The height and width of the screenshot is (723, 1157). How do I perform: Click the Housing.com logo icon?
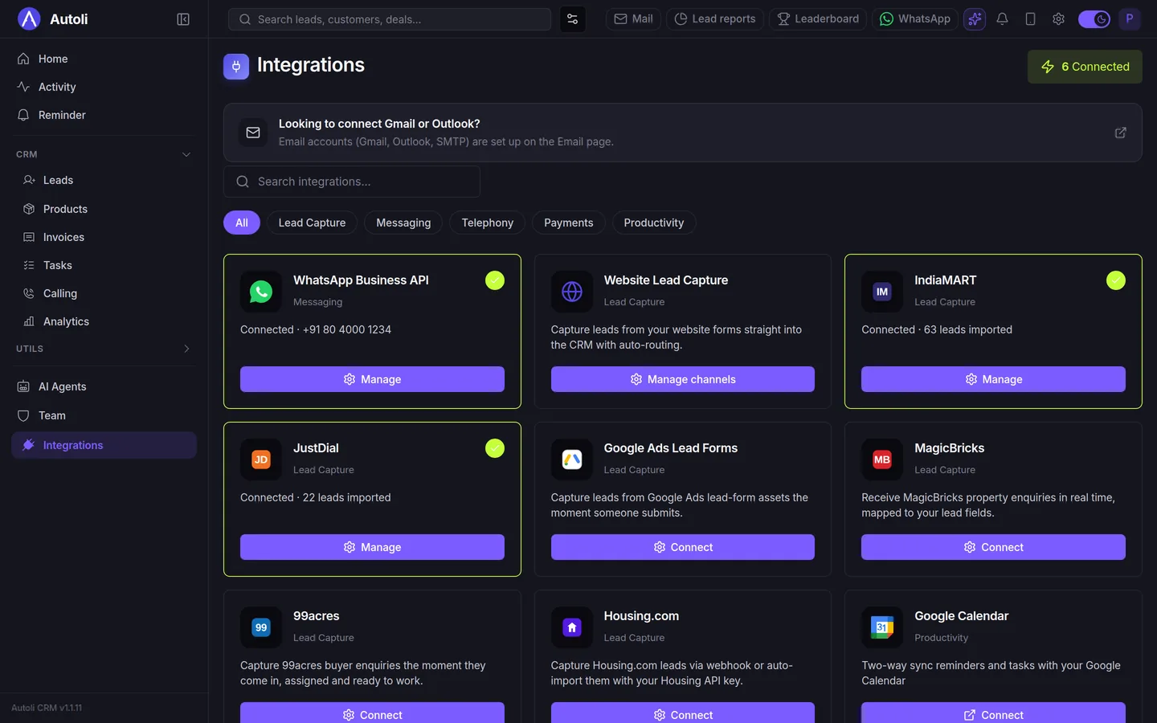pyautogui.click(x=572, y=627)
